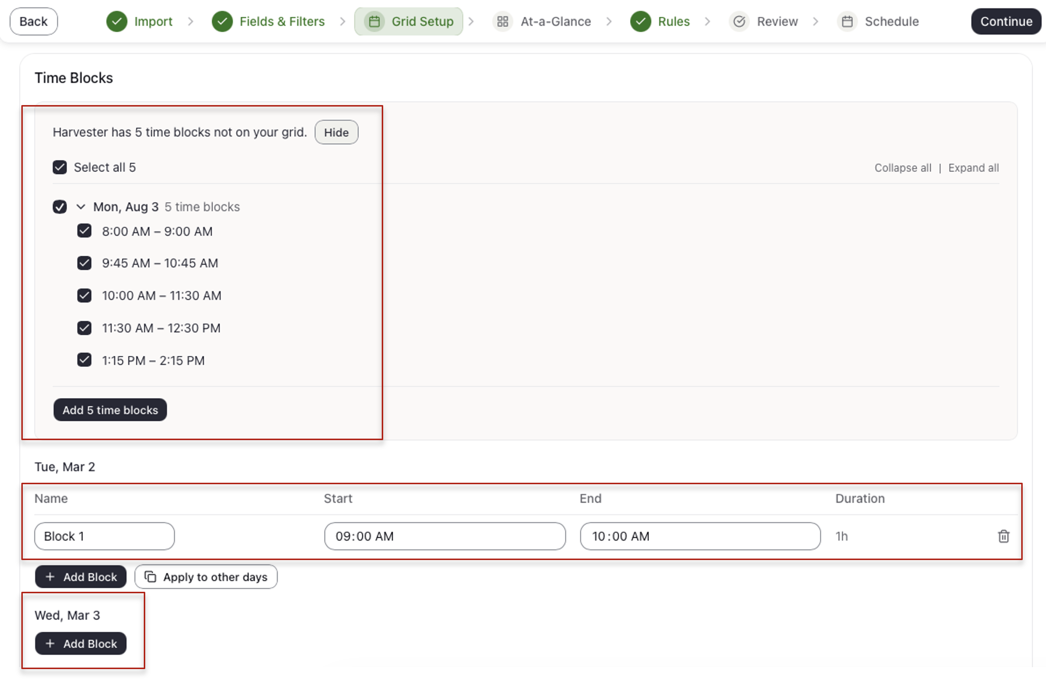
Task: Hide the Harvester time blocks notice
Action: (x=337, y=132)
